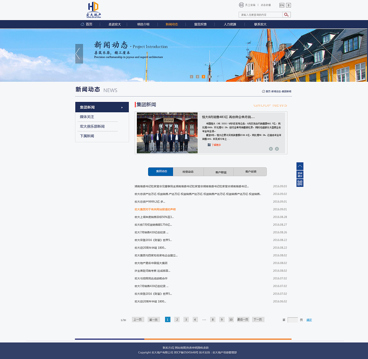Click the next featured news arrow
Viewport: 368px width, 359px height.
[277, 149]
